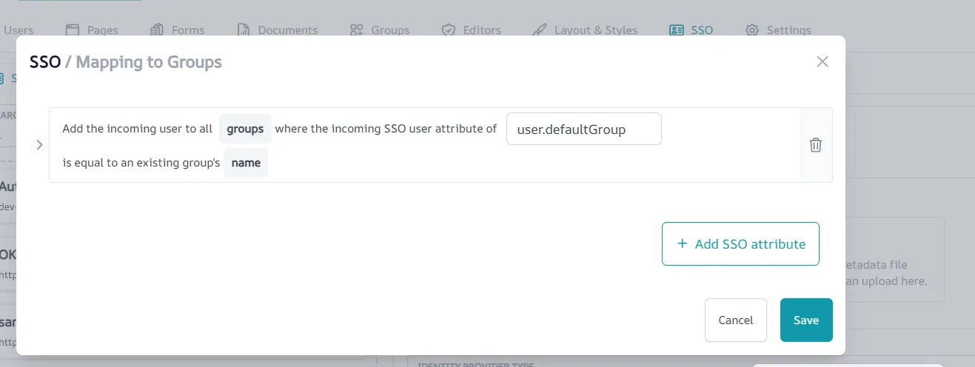
Task: Click the 'name' tag in the rule
Action: [246, 163]
